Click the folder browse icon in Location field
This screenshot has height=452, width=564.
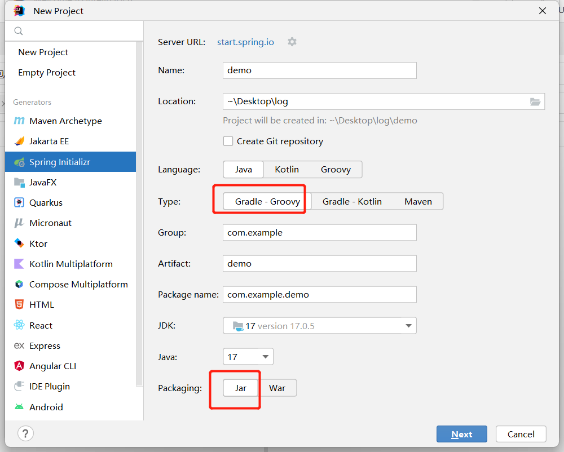535,101
